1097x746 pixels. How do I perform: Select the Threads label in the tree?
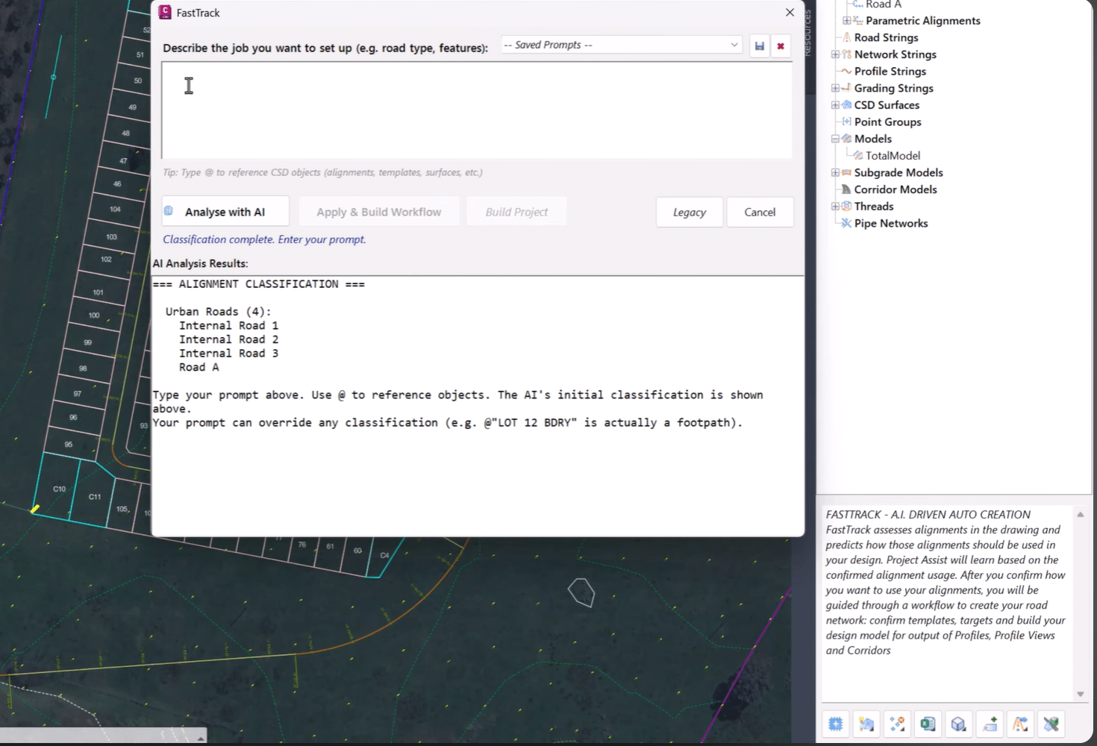point(873,207)
